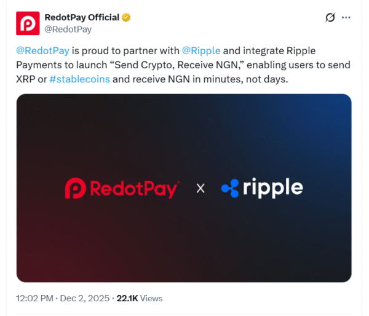
Task: Click the 12:02 PM timestamp
Action: [x=36, y=298]
